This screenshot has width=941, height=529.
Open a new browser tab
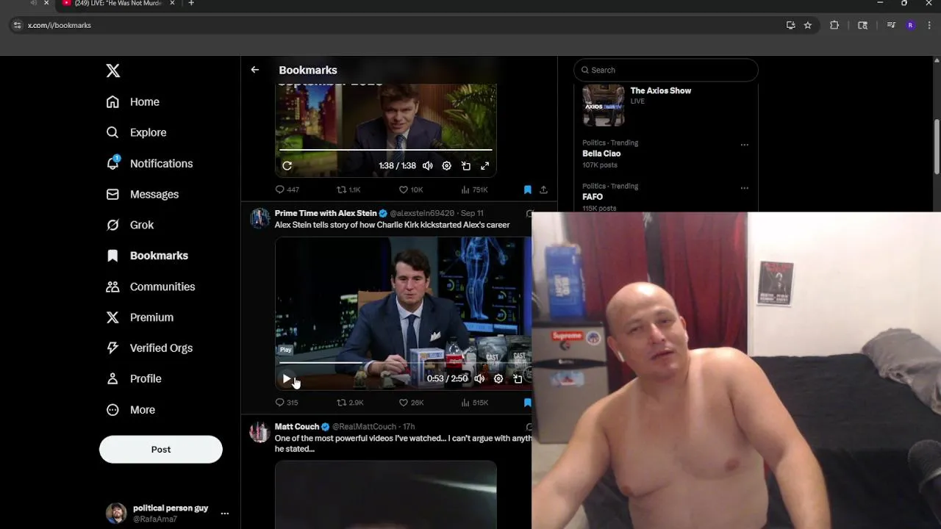click(x=191, y=4)
